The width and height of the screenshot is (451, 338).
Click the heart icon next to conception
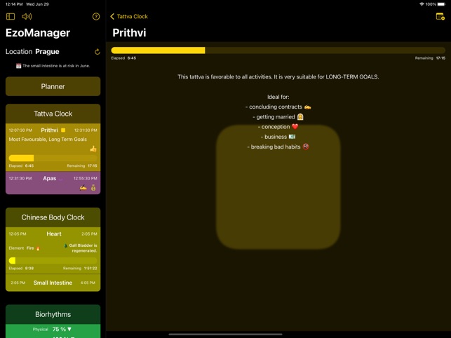[x=295, y=126]
